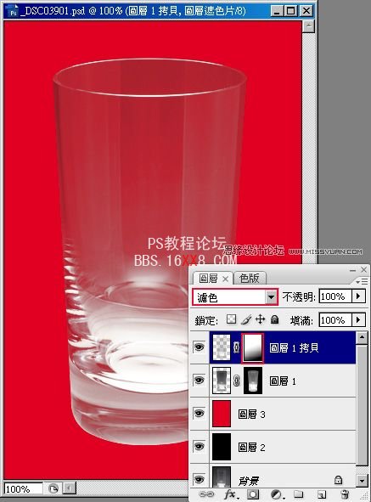Click mask link icon on 圖層 1
Screen dimensions: 371x502
coord(236,381)
